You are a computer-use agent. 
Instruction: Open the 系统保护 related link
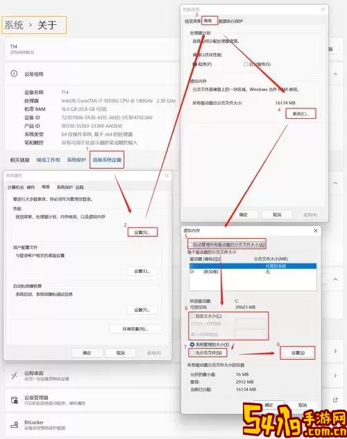[x=76, y=160]
